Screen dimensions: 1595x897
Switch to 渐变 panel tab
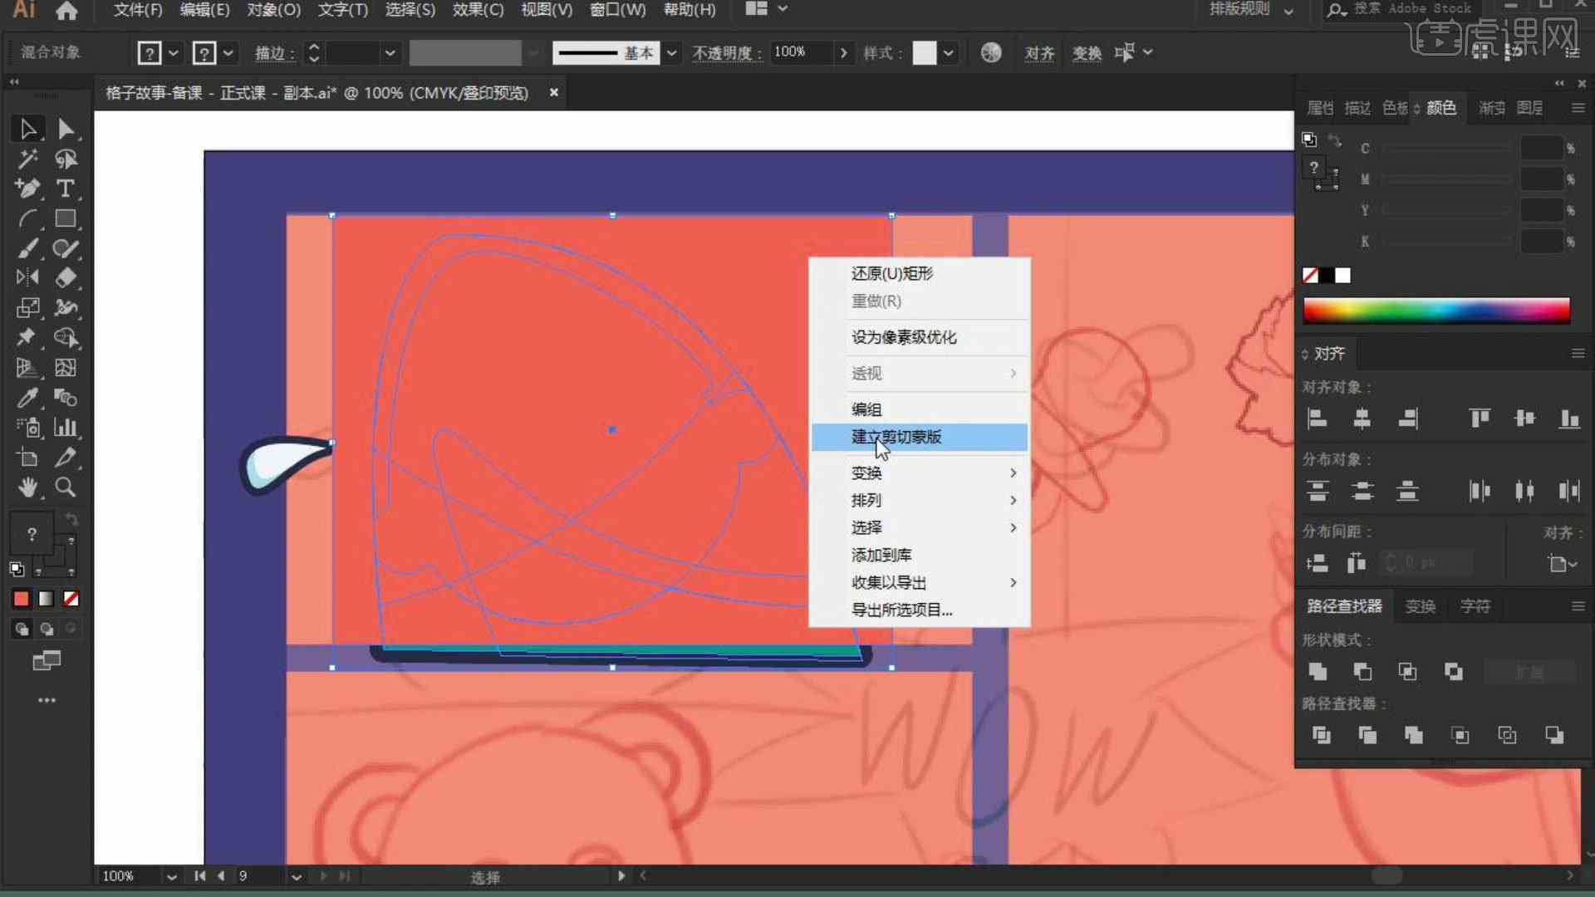coord(1492,108)
